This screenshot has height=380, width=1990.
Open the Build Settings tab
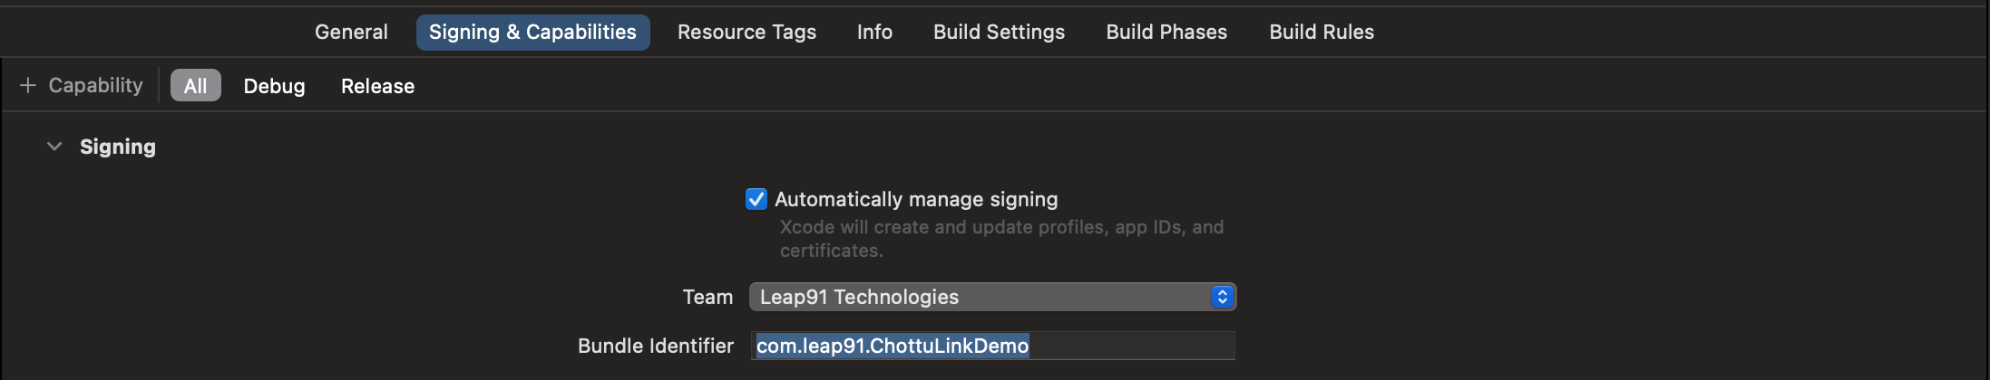pos(999,32)
